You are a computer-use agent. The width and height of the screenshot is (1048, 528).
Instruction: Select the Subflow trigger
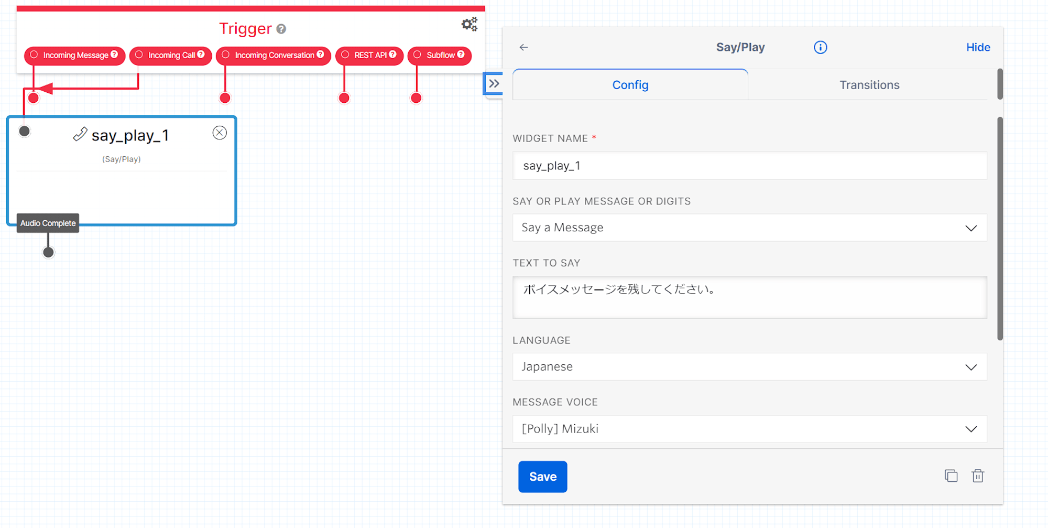(x=439, y=55)
